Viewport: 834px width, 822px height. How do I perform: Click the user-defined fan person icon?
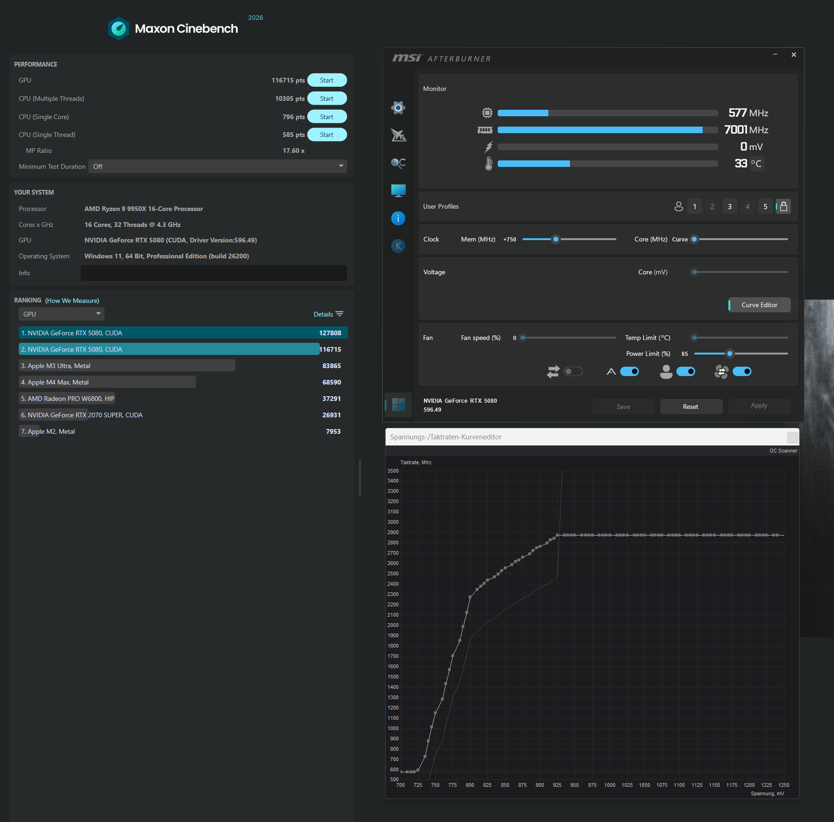[666, 372]
